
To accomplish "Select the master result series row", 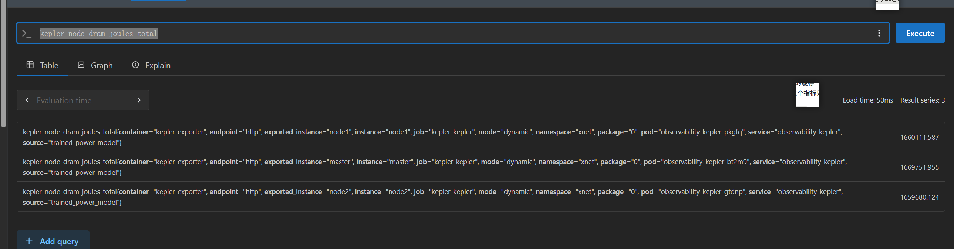I will (481, 167).
